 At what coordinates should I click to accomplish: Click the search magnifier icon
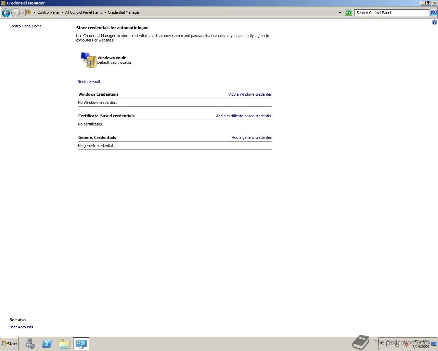[x=433, y=13]
